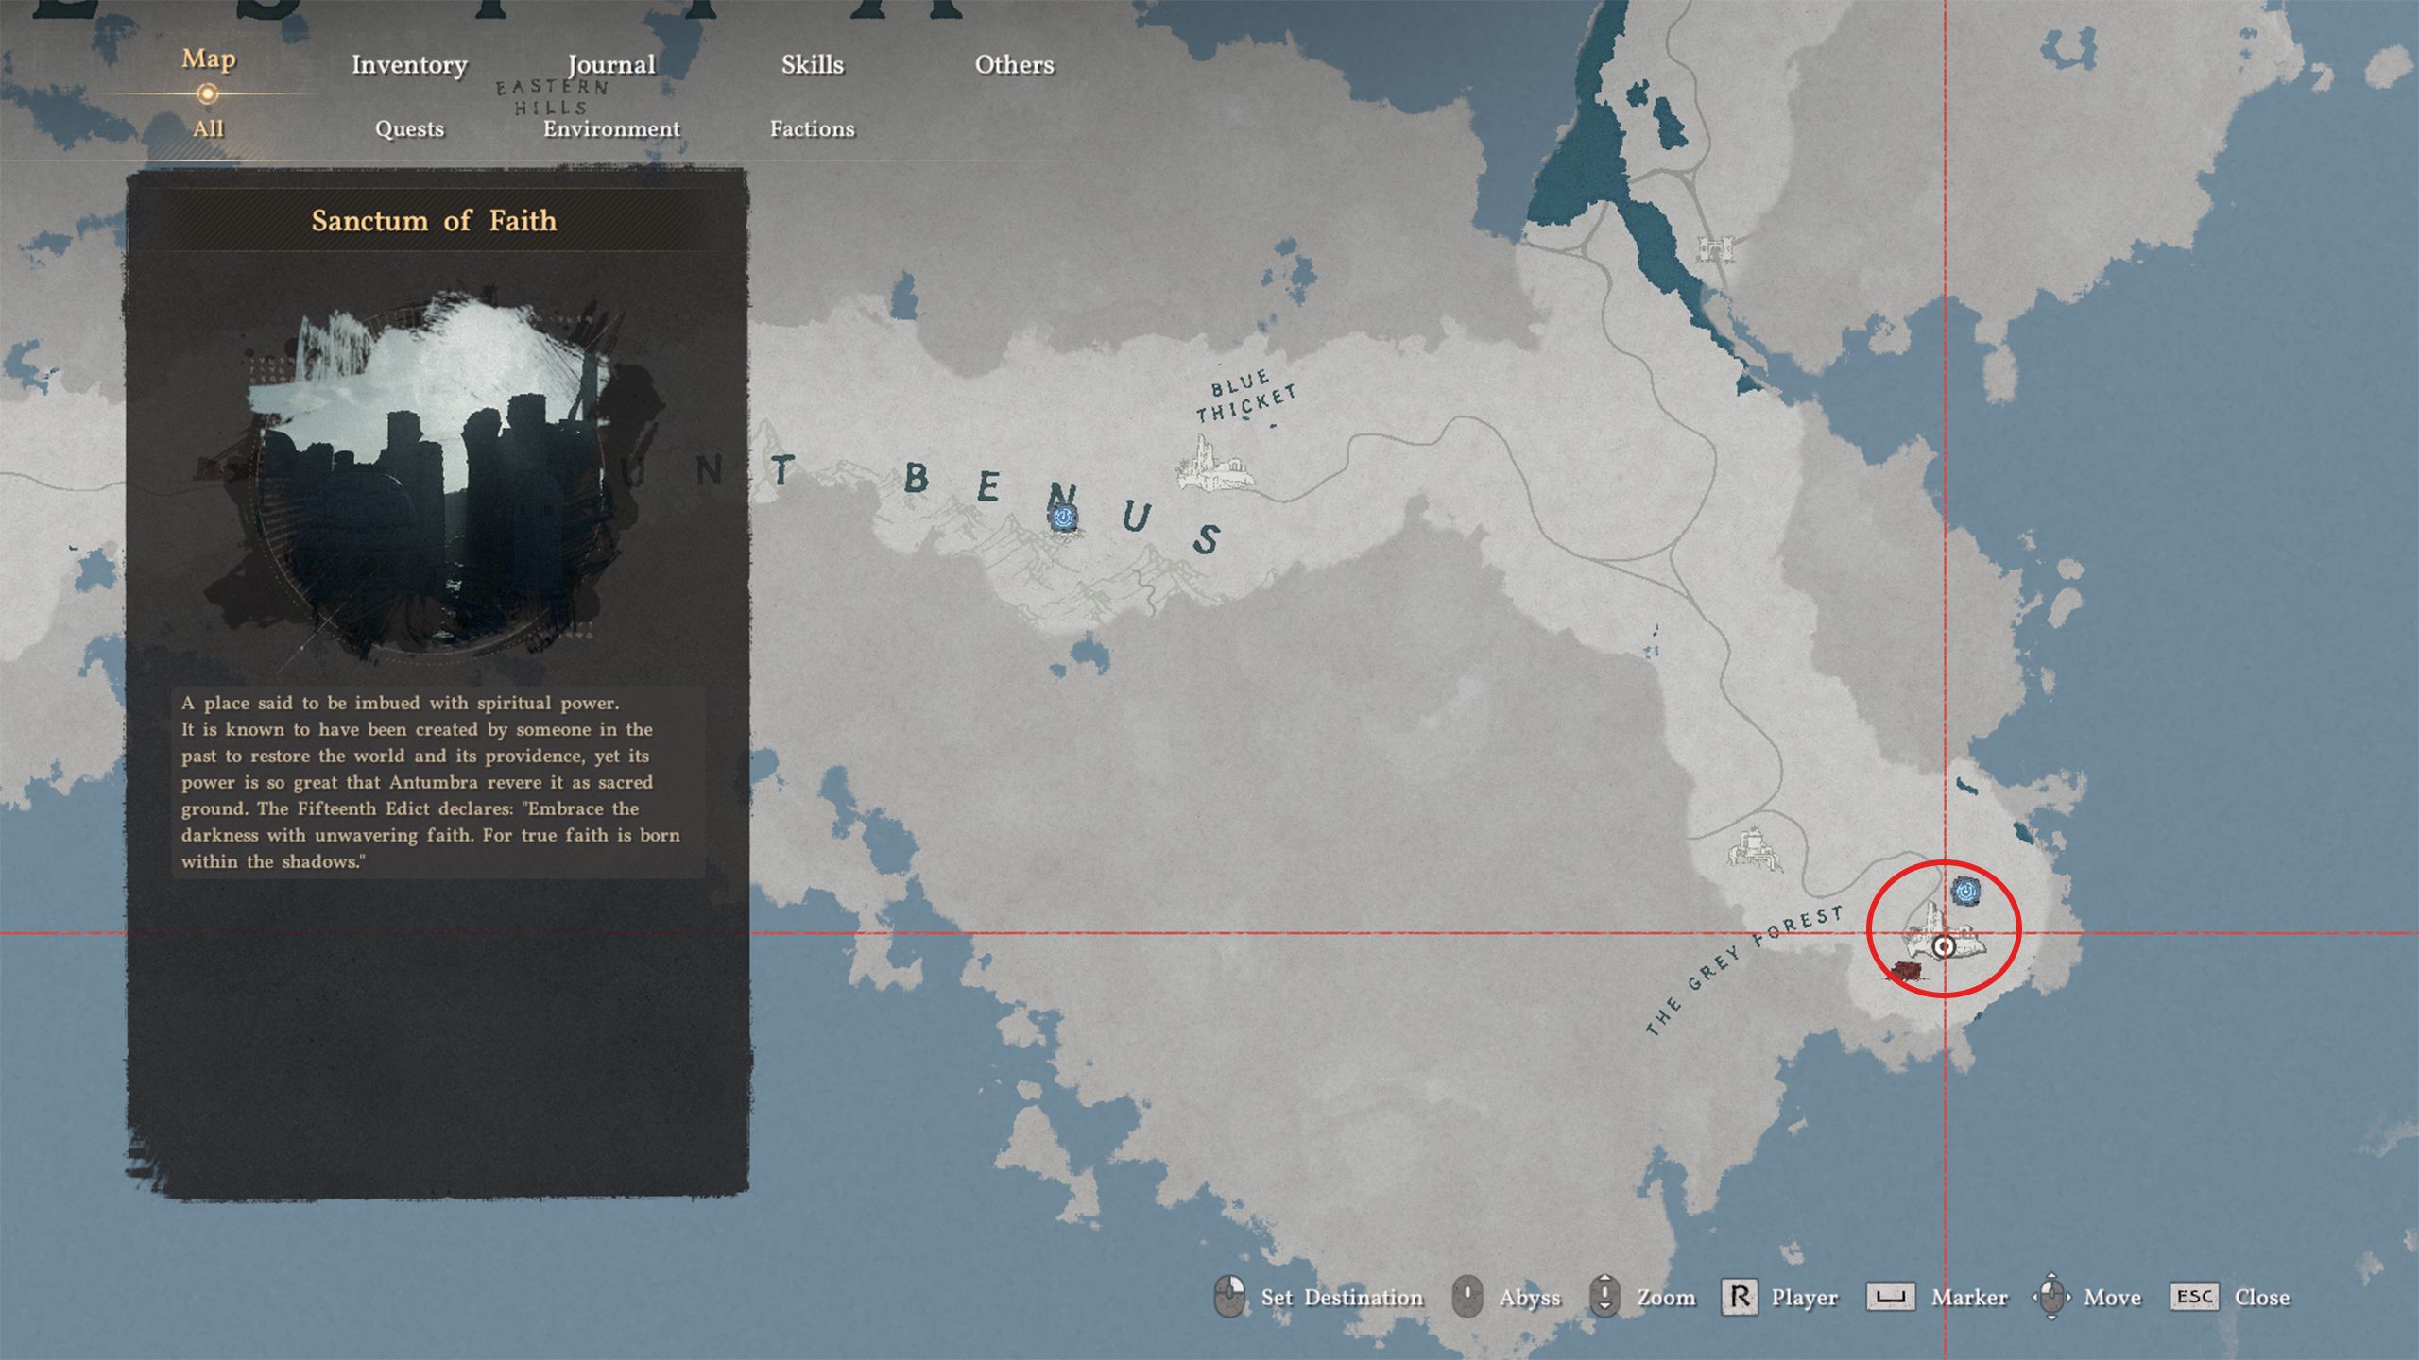
Task: Open the Others tab
Action: tap(1014, 64)
